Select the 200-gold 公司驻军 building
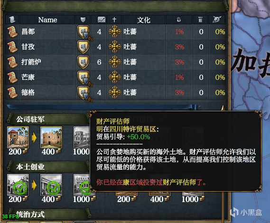This screenshot has height=223, width=270. point(18,137)
